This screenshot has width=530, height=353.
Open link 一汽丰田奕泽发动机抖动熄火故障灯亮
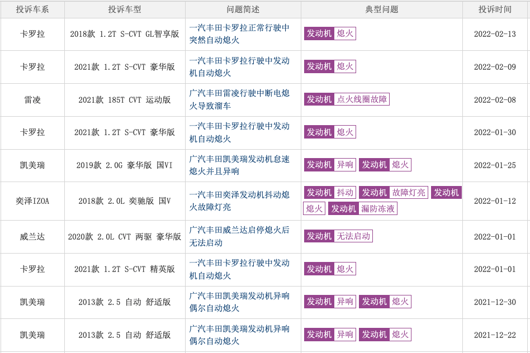click(239, 201)
